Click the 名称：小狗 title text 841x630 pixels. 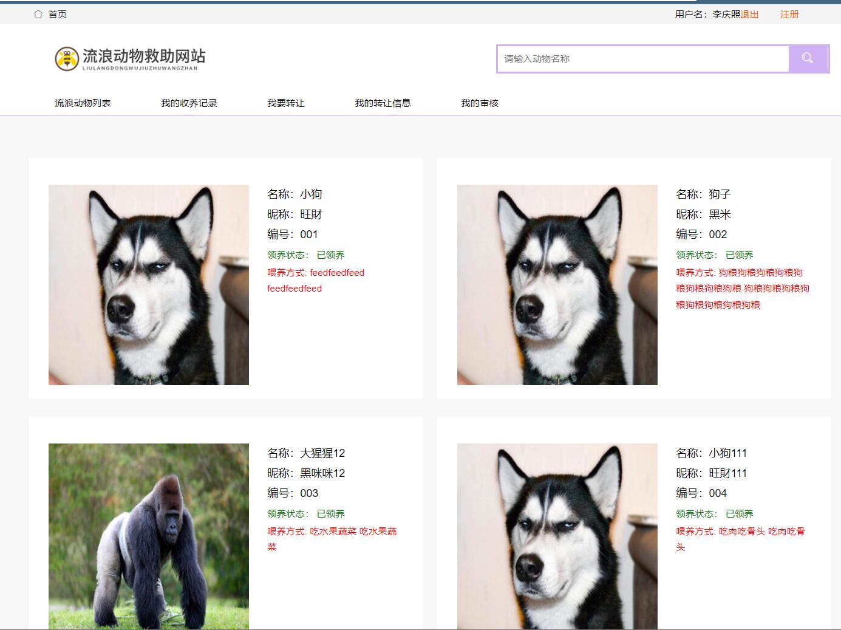click(x=295, y=194)
